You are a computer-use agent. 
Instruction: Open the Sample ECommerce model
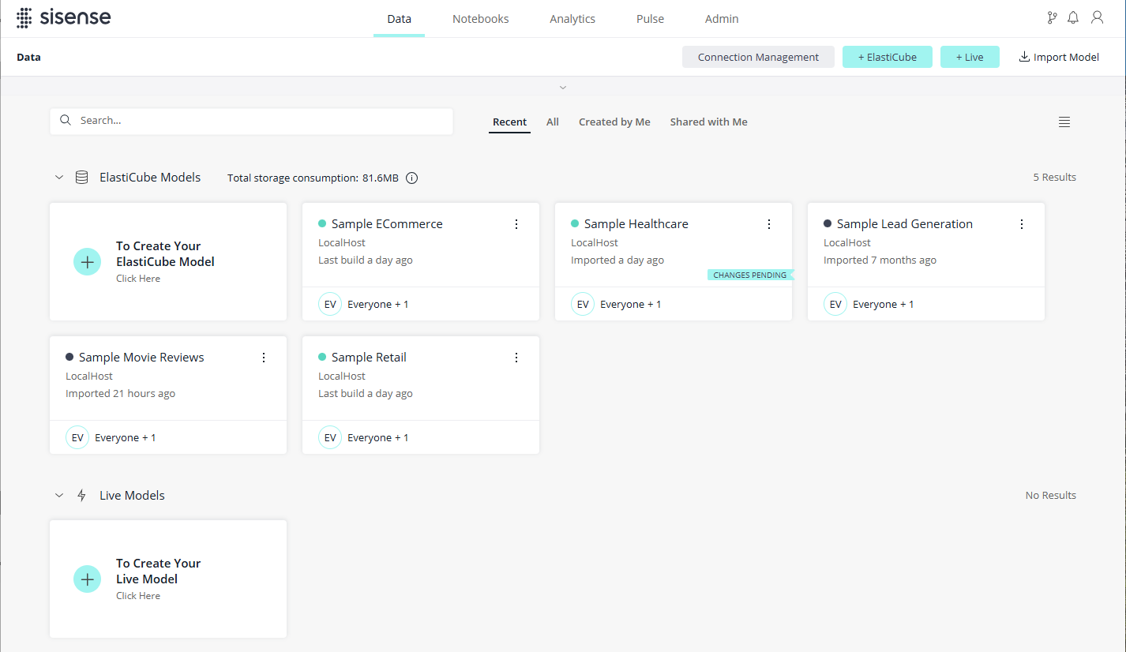coord(387,224)
